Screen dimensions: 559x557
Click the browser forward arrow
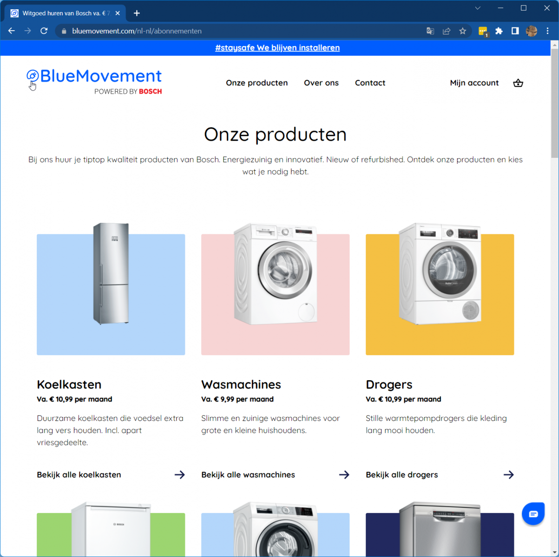[x=28, y=31]
